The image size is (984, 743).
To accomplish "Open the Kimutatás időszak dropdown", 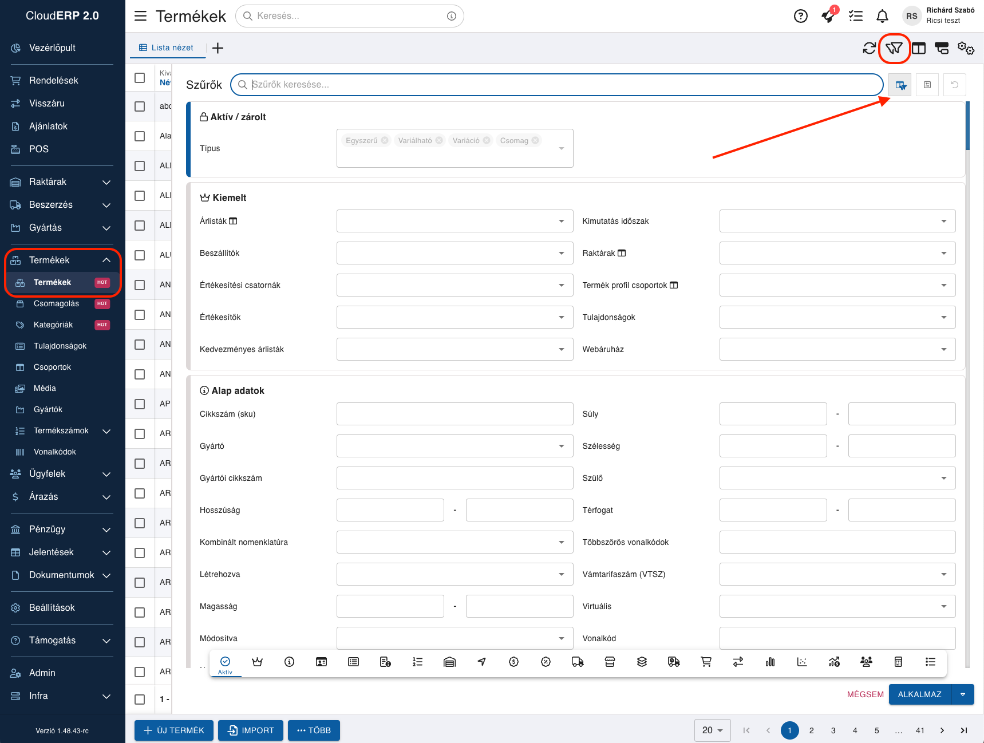I will click(837, 222).
